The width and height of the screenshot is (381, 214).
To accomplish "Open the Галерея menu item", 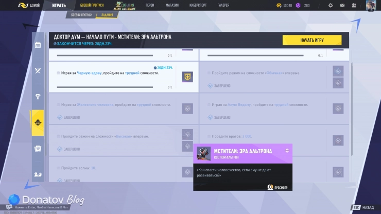I will pyautogui.click(x=223, y=5).
